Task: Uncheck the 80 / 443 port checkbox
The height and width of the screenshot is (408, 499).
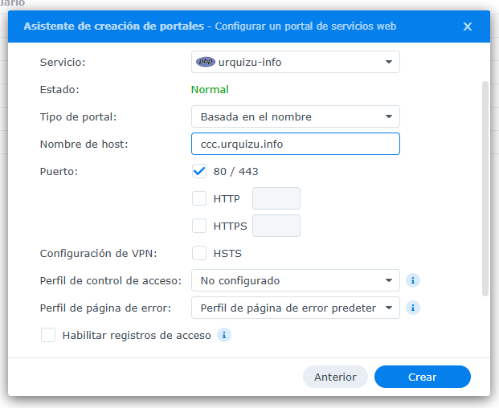Action: pos(200,171)
